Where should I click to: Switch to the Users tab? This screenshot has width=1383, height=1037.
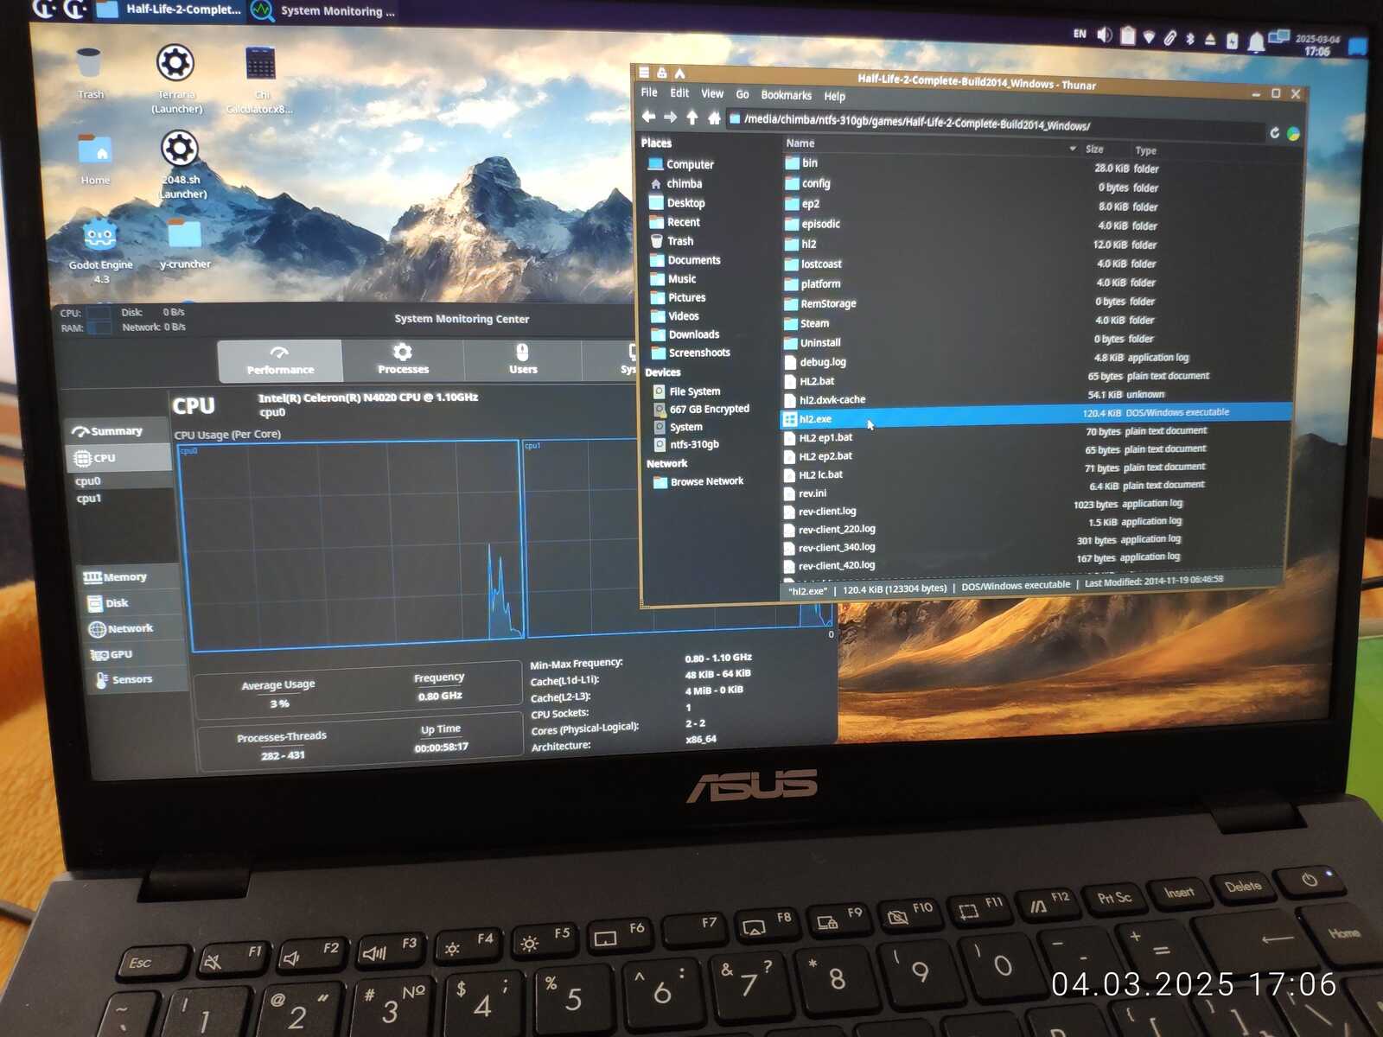point(523,360)
